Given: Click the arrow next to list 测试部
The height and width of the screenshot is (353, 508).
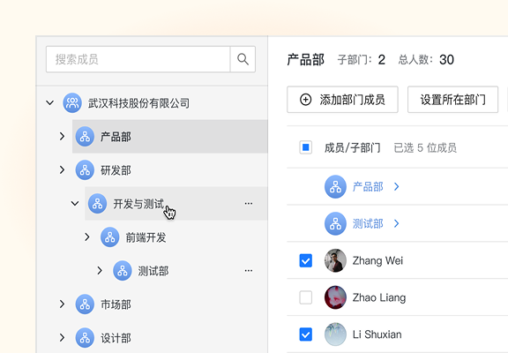Looking at the screenshot, I should pyautogui.click(x=397, y=223).
